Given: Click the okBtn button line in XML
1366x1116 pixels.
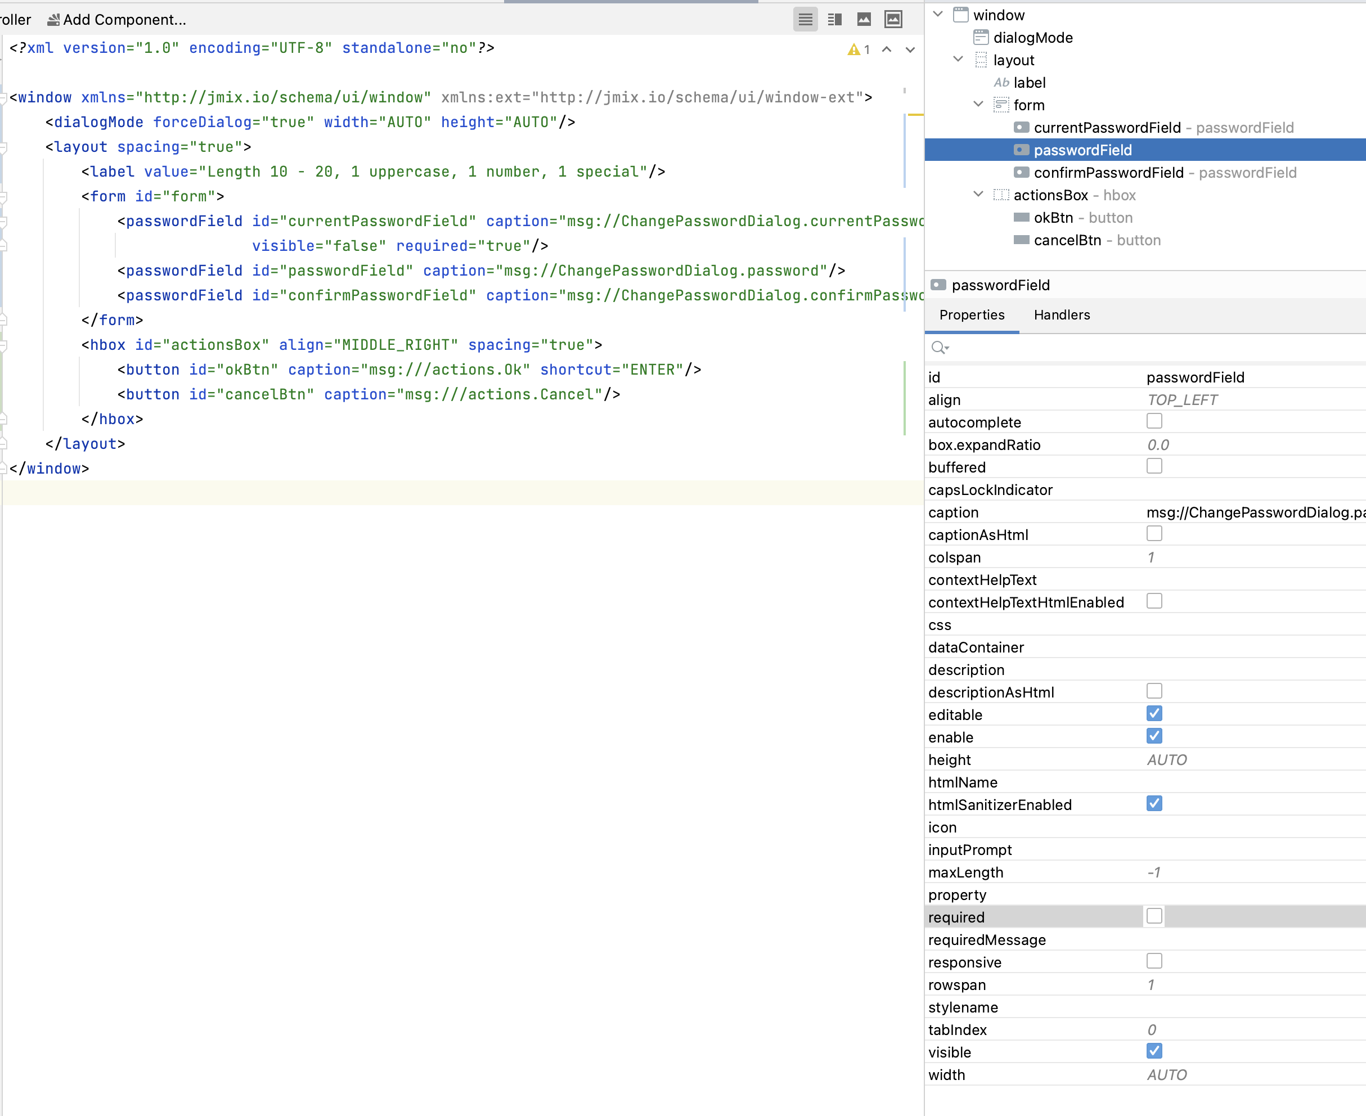Looking at the screenshot, I should click(x=409, y=370).
